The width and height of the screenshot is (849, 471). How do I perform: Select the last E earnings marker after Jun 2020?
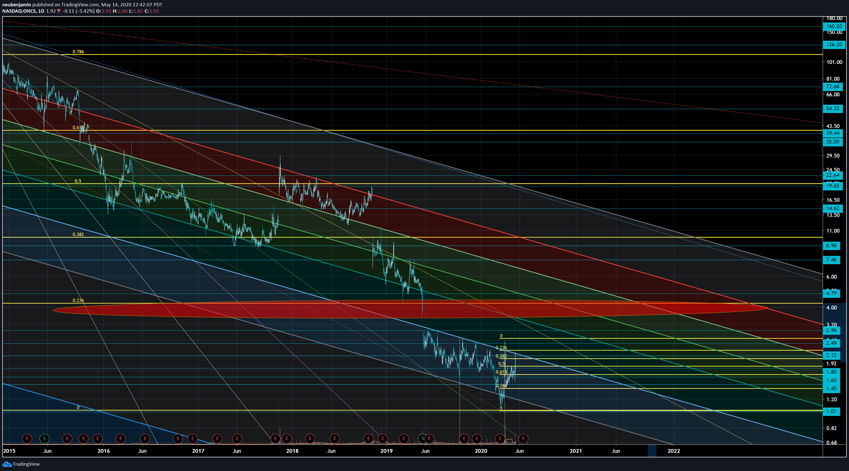tap(523, 439)
